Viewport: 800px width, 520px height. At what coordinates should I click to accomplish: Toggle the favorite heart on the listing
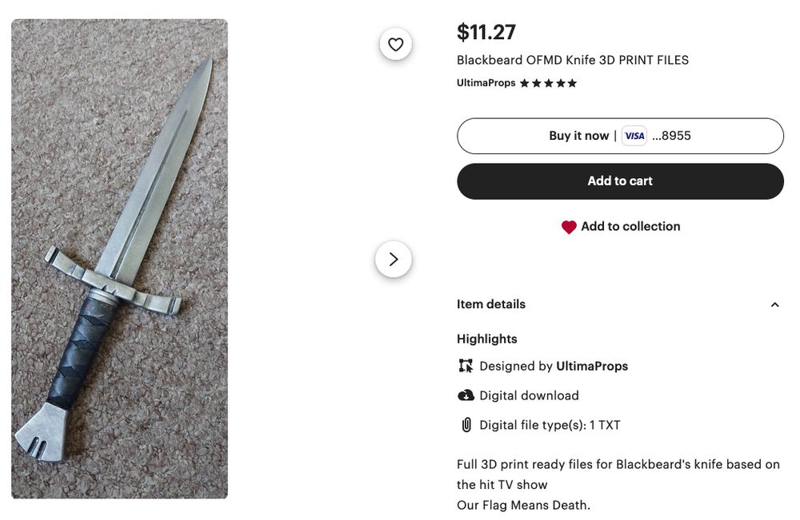coord(395,44)
